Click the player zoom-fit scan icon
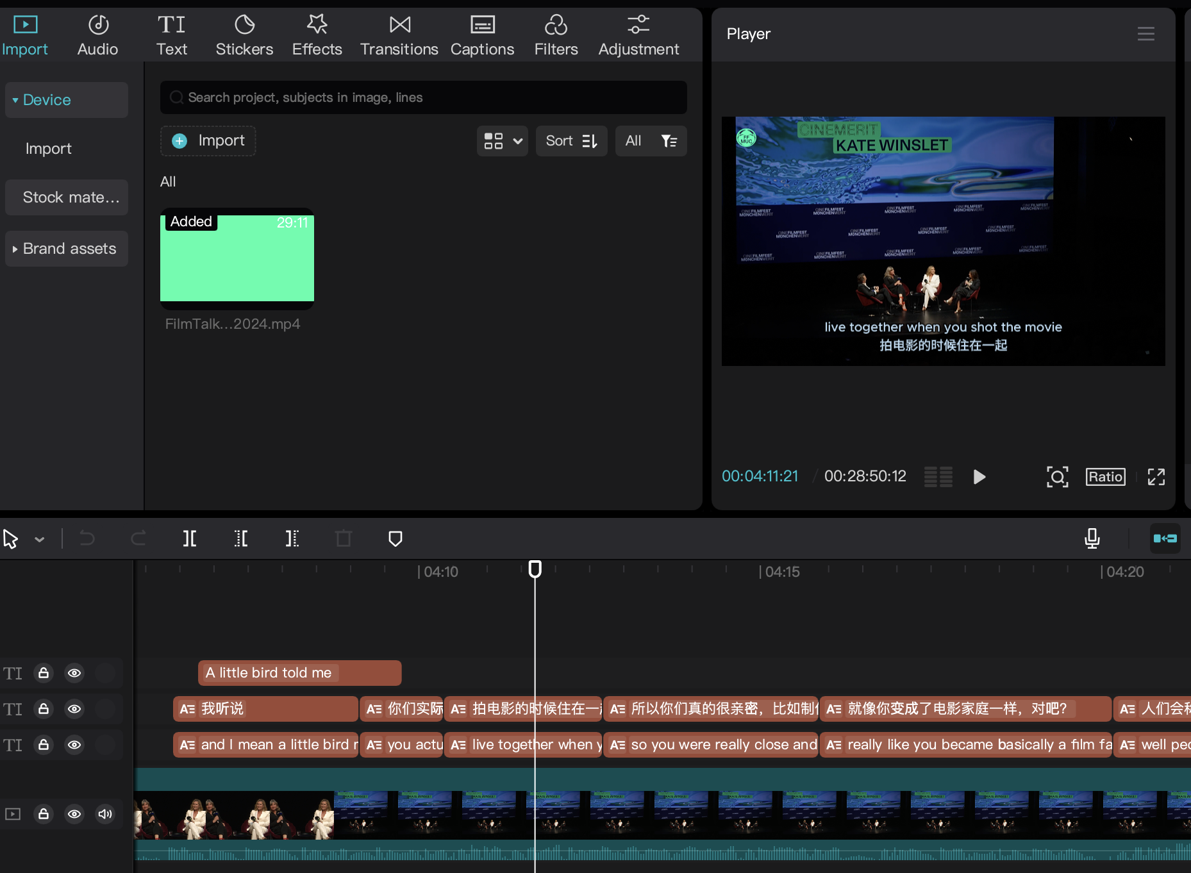The image size is (1191, 873). click(1057, 477)
